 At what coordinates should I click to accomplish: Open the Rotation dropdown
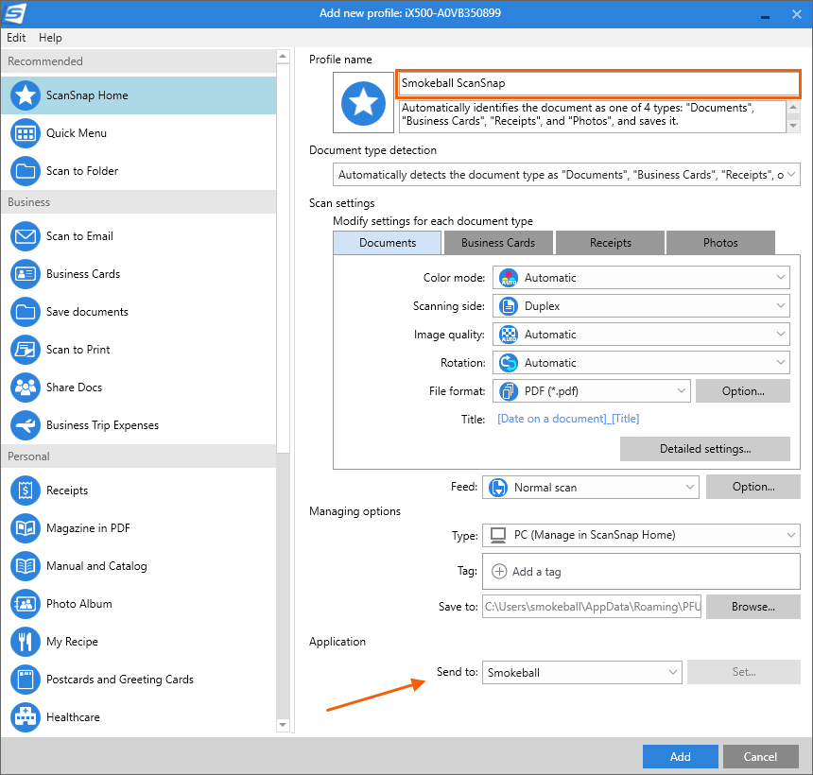click(x=641, y=363)
